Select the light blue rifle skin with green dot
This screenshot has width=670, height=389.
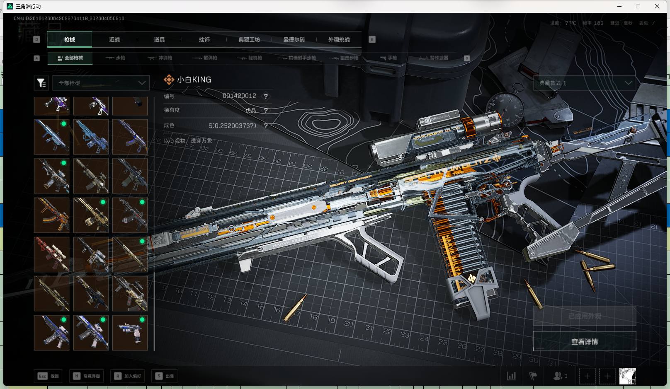click(52, 137)
